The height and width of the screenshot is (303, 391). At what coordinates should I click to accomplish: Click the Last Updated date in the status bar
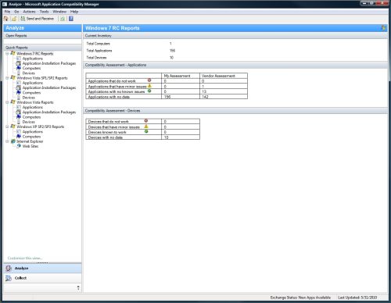pos(357,298)
